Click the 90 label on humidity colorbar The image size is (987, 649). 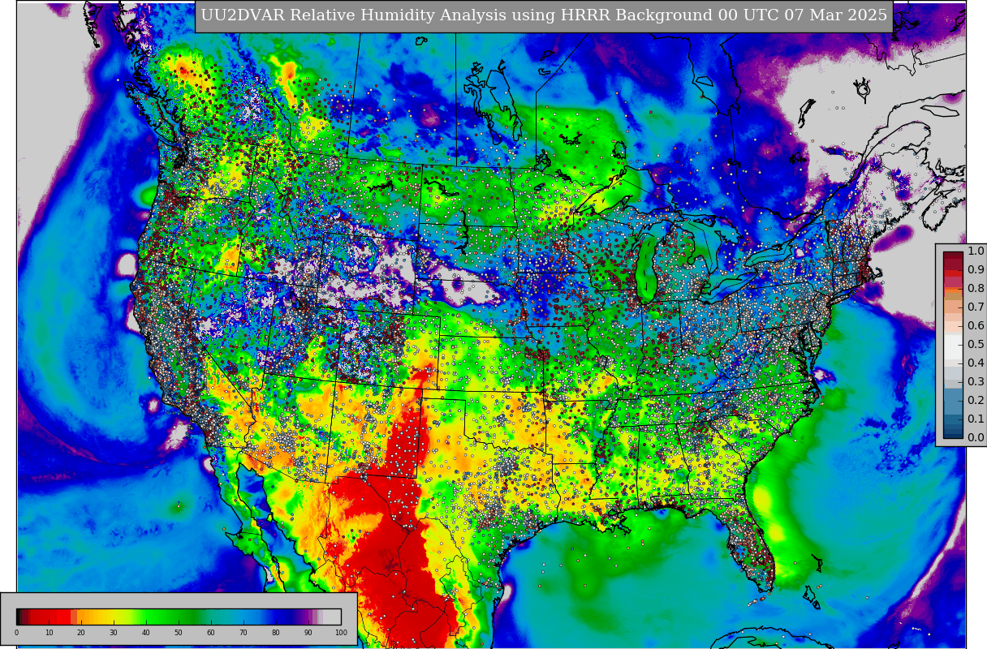308,632
